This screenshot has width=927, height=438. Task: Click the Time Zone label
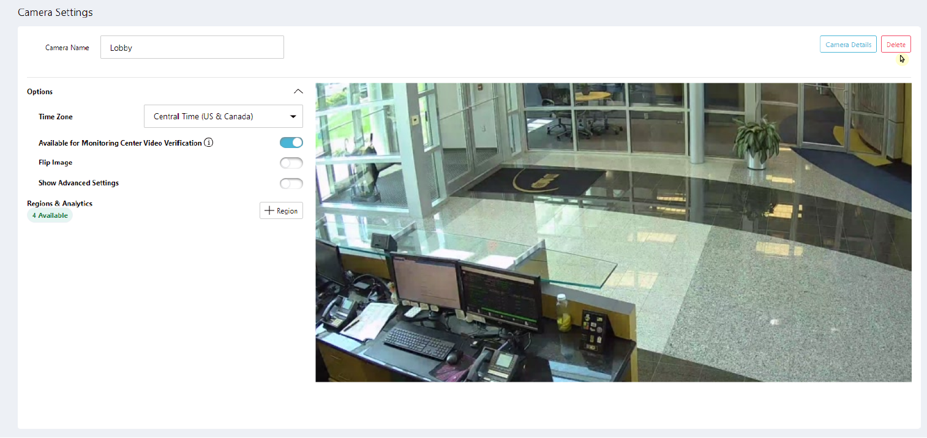click(55, 117)
